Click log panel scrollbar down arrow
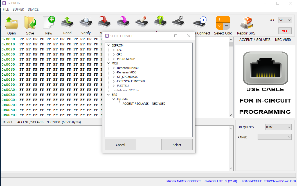 (231, 168)
